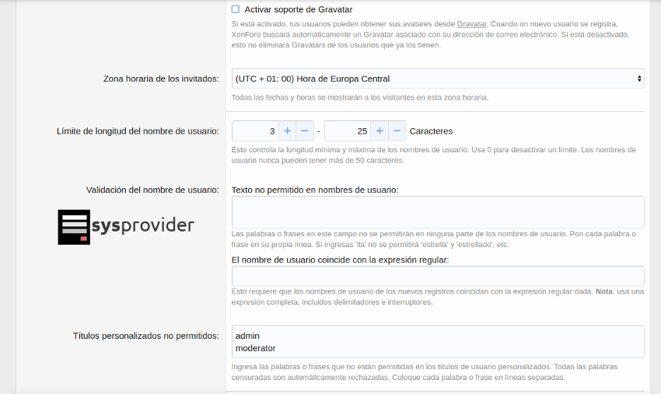The height and width of the screenshot is (394, 661).
Task: Decrease the minimum username length with minus
Action: point(305,131)
